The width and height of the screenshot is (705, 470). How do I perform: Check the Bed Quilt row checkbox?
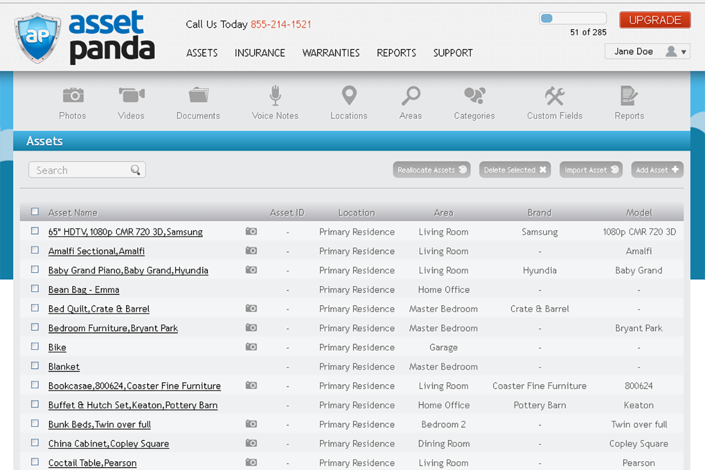coord(35,308)
